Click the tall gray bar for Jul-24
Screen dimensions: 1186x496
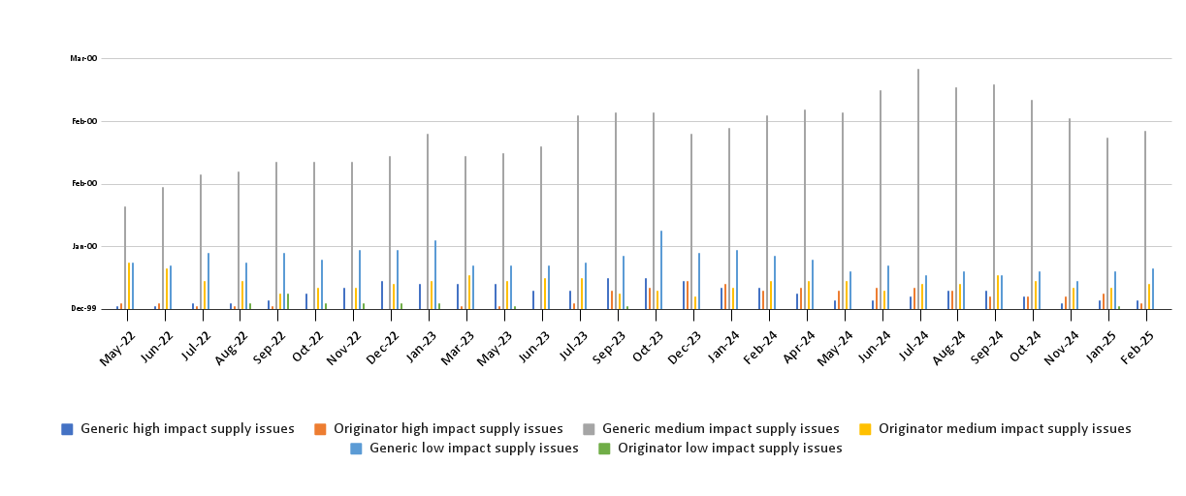tap(918, 189)
